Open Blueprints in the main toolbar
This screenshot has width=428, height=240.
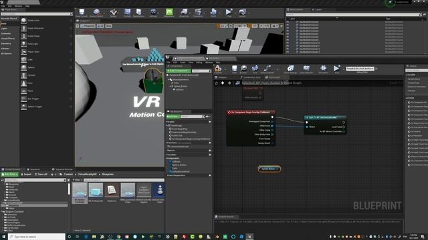click(x=184, y=13)
